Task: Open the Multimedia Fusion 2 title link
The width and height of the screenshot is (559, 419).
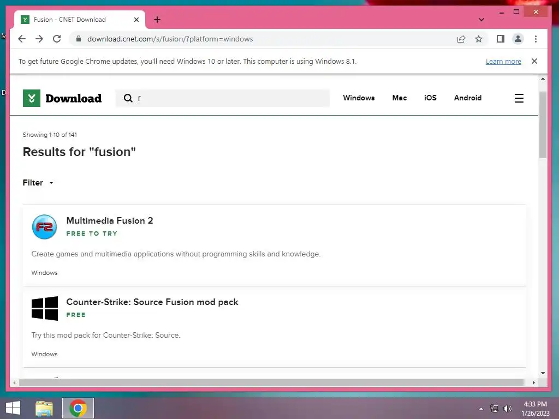Action: pos(110,220)
